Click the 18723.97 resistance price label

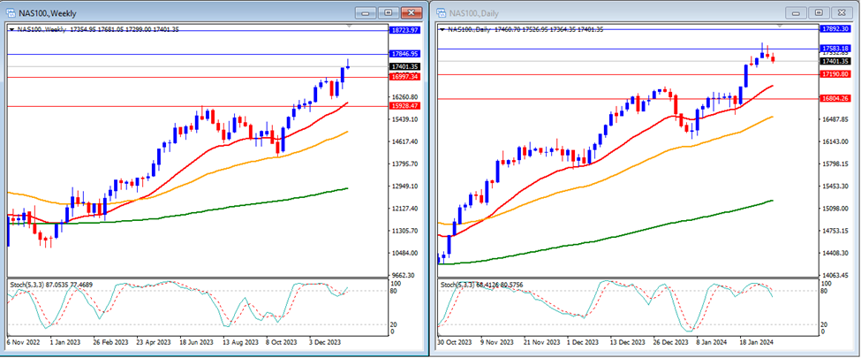[x=405, y=30]
